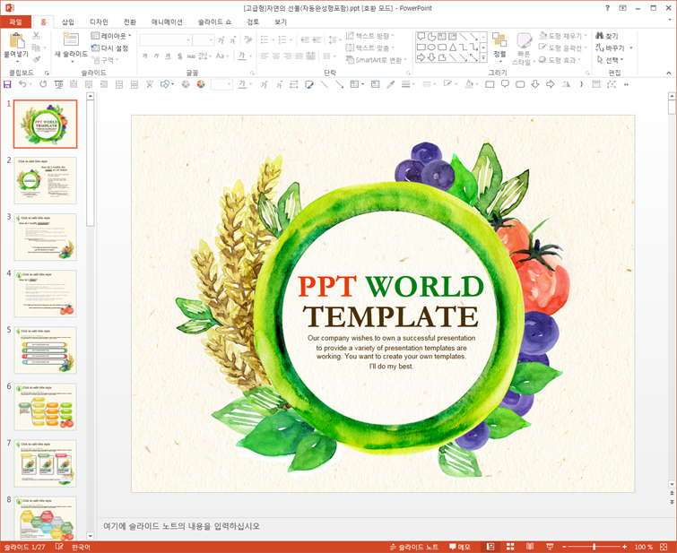This screenshot has width=677, height=553.
Task: Toggle right text alignment
Action: (288, 56)
